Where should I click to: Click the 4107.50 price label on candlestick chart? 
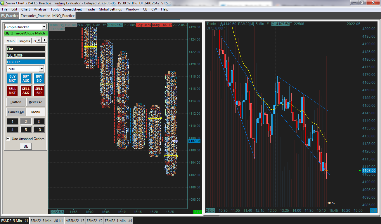[368, 171]
